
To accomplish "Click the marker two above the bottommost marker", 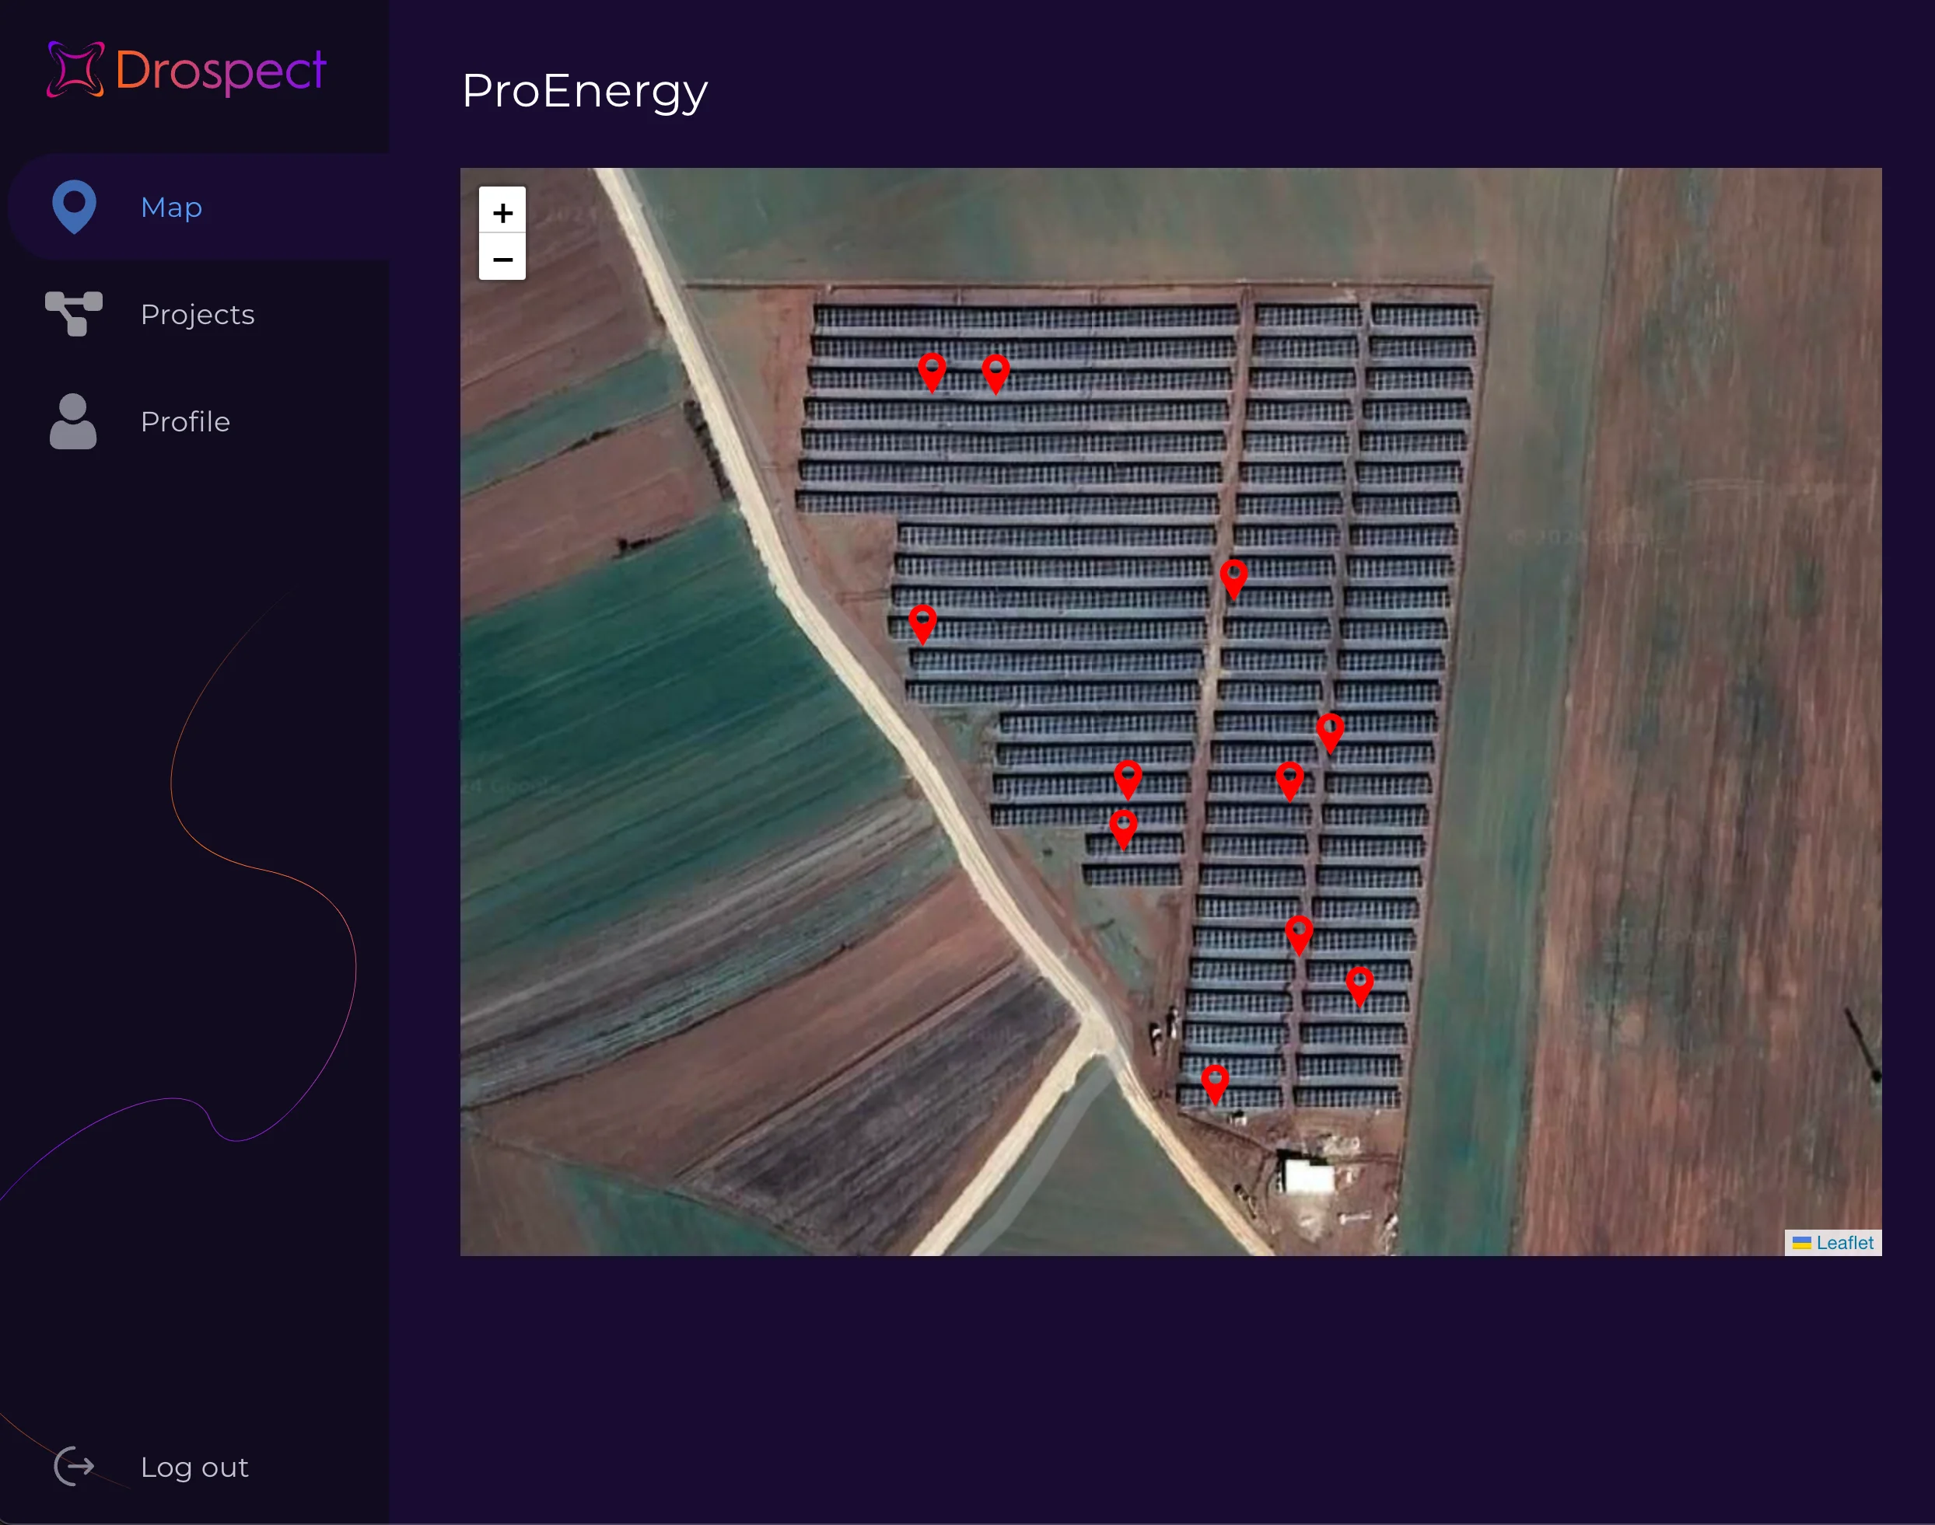I will [x=1299, y=935].
